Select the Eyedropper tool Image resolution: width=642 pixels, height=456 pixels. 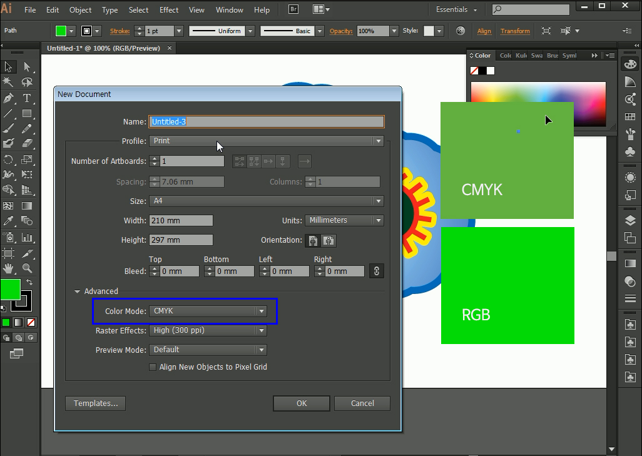(x=8, y=221)
